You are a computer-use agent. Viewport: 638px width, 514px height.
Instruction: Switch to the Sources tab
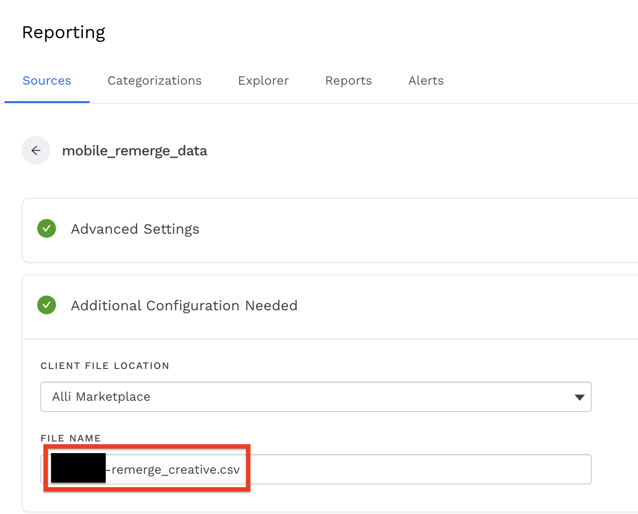click(47, 81)
